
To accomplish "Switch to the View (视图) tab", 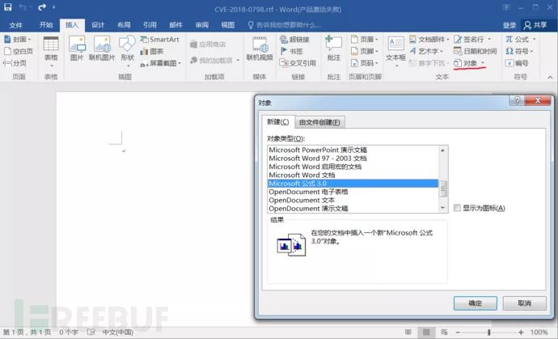I will coord(228,25).
